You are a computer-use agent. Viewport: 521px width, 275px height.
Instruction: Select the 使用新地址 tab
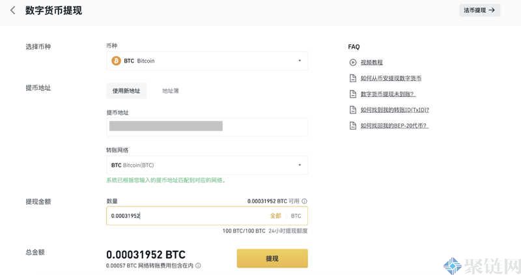click(126, 91)
